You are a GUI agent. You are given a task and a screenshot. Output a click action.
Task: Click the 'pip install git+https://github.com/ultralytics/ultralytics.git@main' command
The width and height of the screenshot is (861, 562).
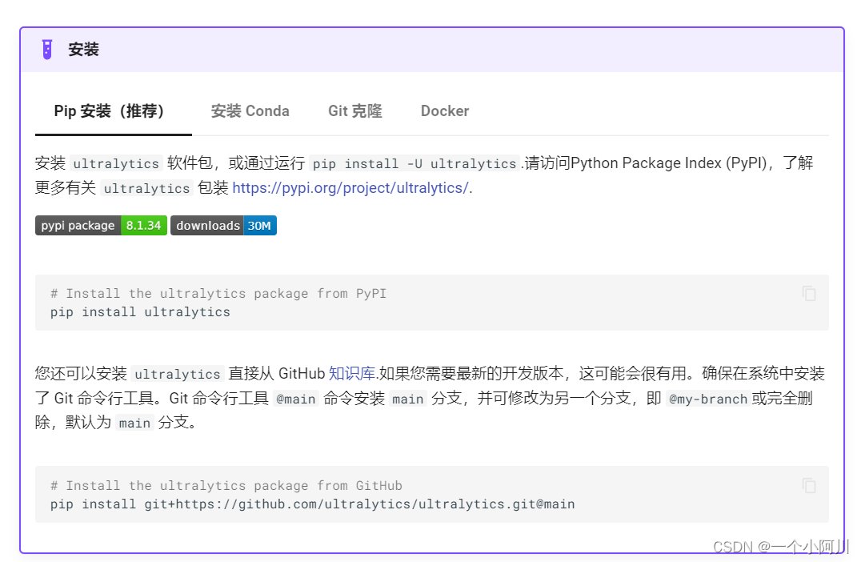click(x=312, y=504)
